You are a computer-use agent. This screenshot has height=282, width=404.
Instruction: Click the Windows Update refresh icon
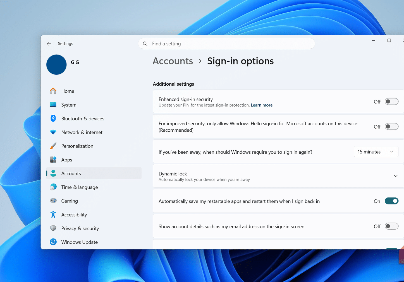tap(53, 242)
